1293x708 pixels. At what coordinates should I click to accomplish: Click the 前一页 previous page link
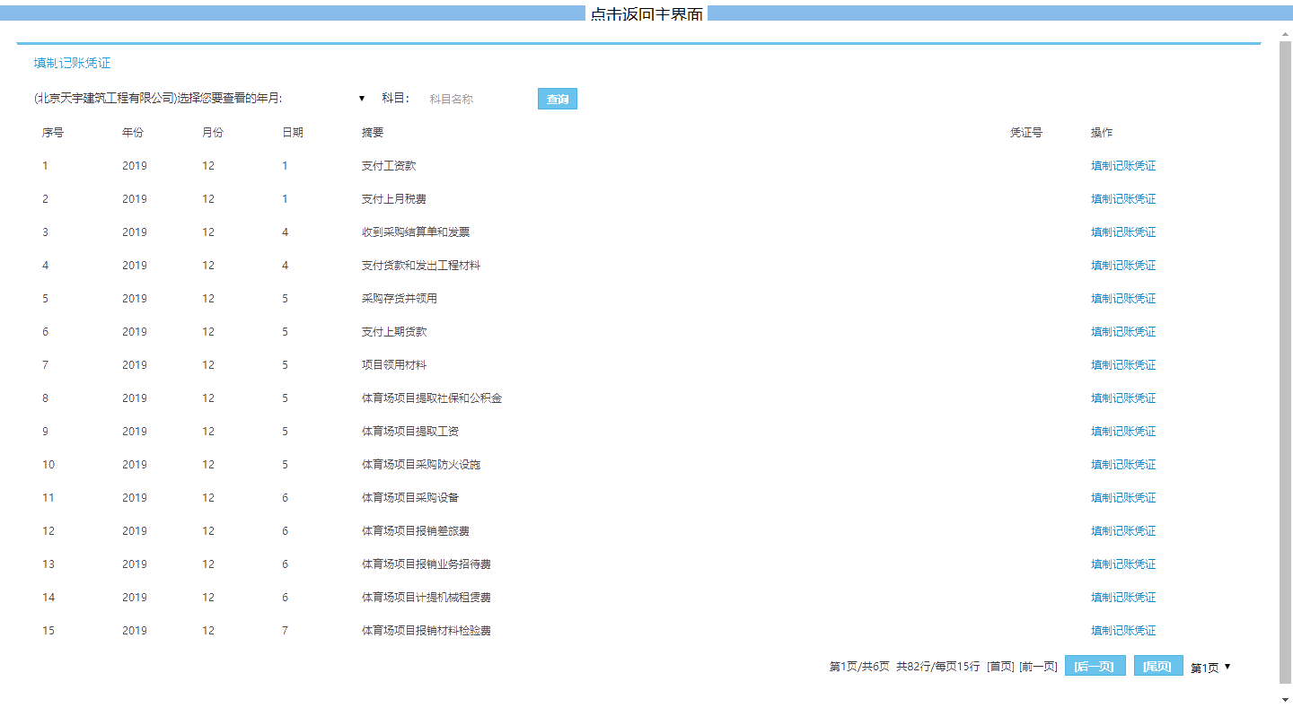tap(1038, 667)
